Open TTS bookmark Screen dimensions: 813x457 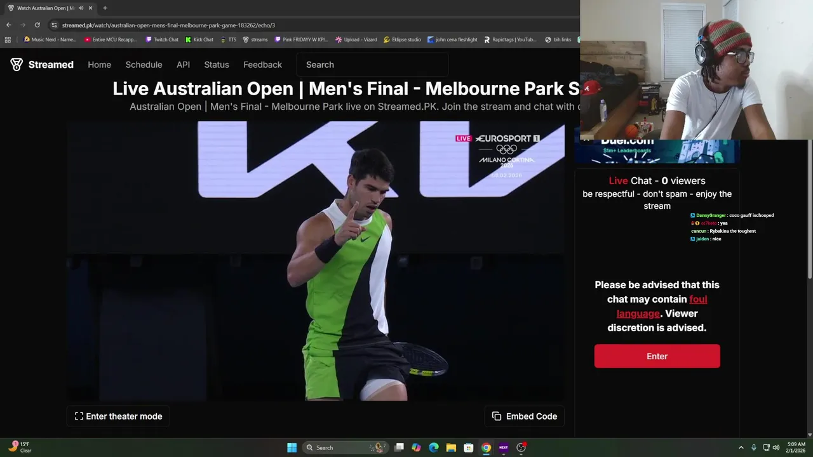tap(228, 39)
